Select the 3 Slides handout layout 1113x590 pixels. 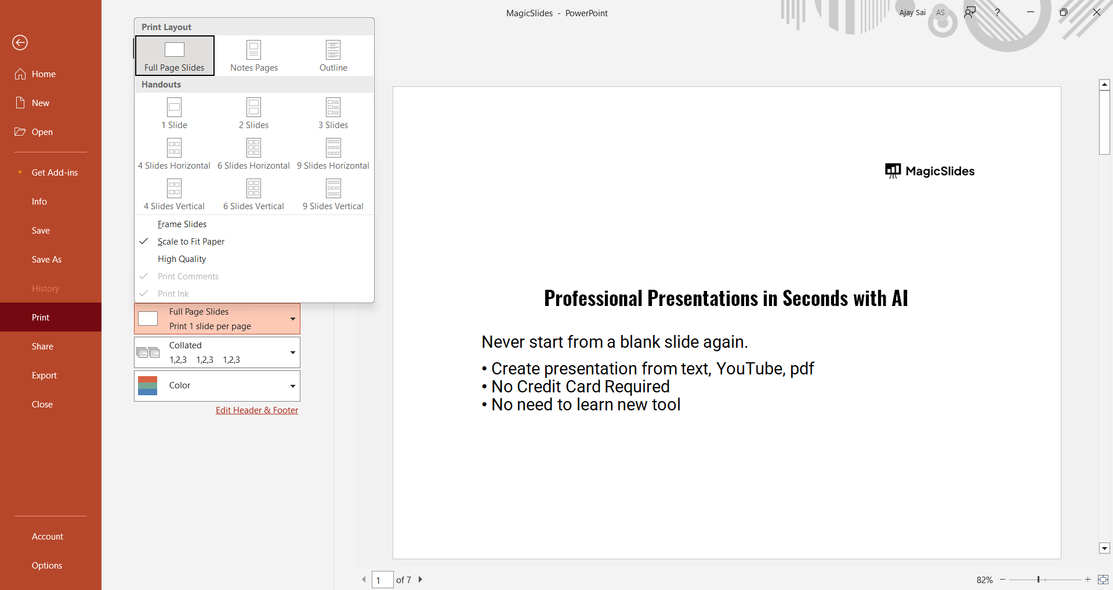click(333, 114)
